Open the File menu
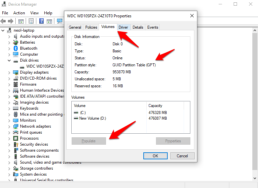Image resolution: width=258 pixels, height=188 pixels. click(x=5, y=13)
